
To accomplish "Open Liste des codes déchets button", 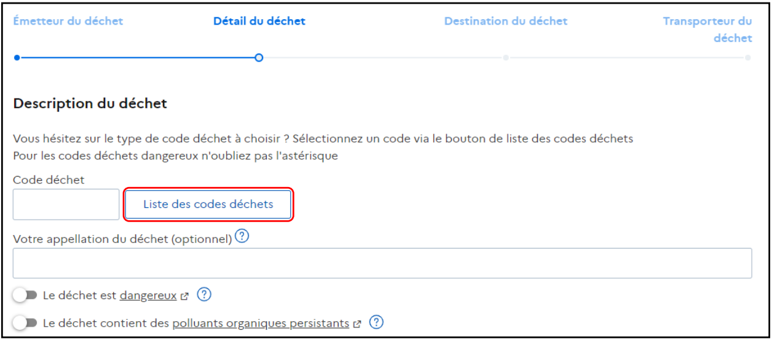I will [x=208, y=204].
